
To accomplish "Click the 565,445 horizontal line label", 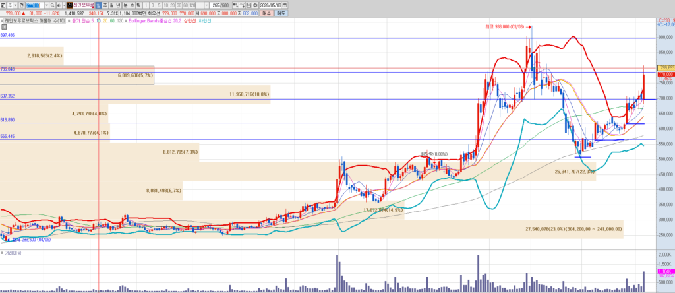I will click(8, 136).
